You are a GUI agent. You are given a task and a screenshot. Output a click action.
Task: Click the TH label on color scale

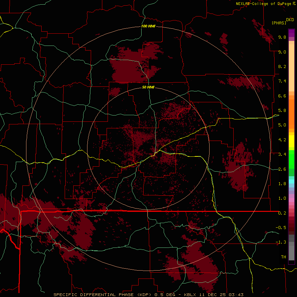click(x=283, y=257)
